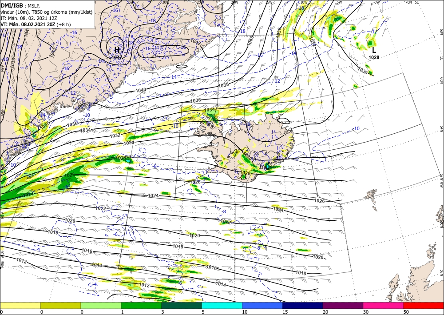444x315 pixels.
Task: Click the vindur (10m), T850 og úrkoma line
Action: (x=47, y=12)
